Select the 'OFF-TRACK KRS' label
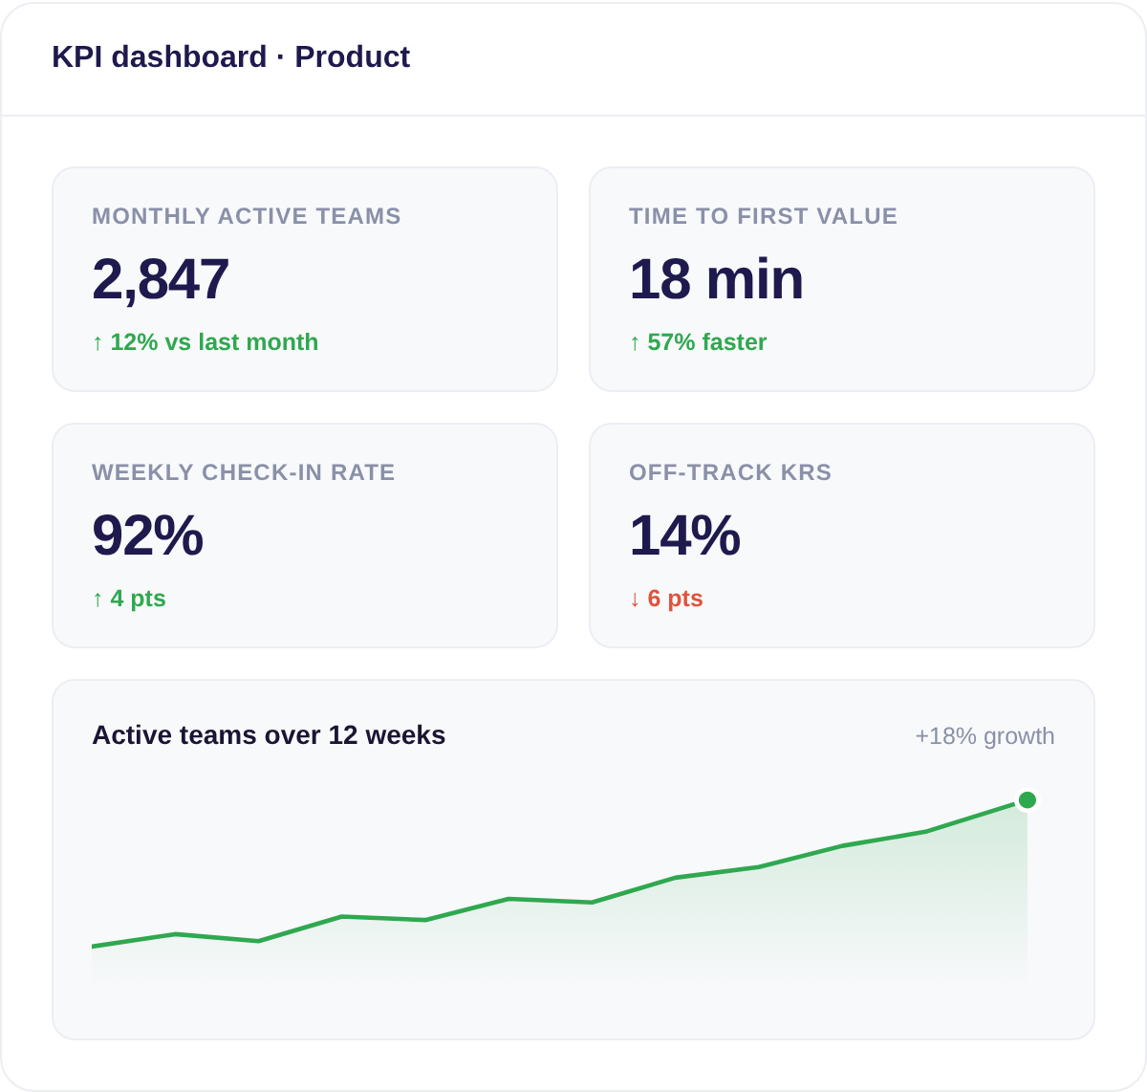1147x1092 pixels. [730, 472]
